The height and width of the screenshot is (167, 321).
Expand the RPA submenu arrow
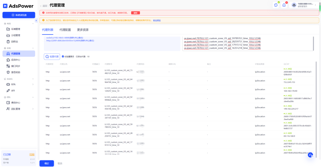tap(33, 84)
